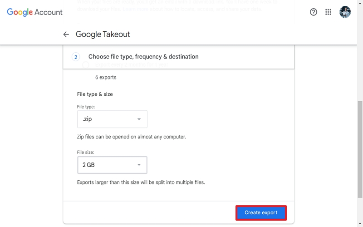Click the File type dropdown arrow
The image size is (363, 227).
pos(139,119)
